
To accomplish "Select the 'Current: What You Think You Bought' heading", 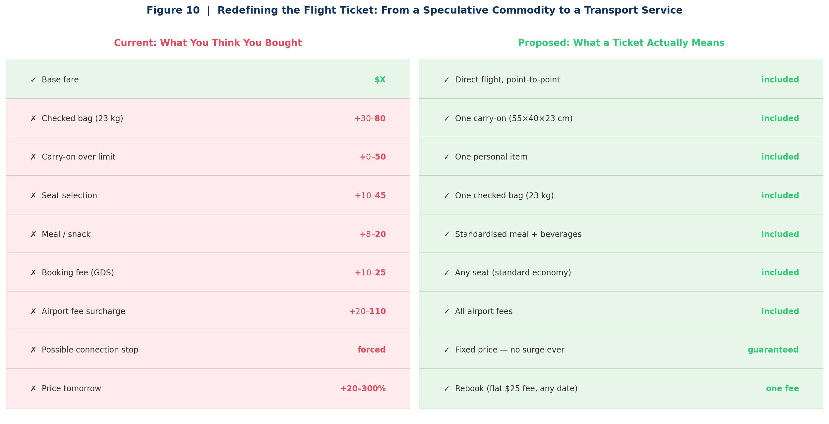I will point(208,43).
